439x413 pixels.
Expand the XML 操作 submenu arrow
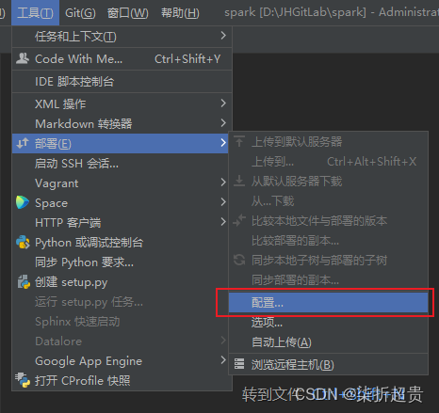[223, 103]
